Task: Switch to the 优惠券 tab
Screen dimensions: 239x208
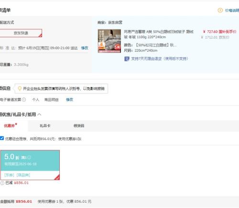Action: [x=10, y=126]
